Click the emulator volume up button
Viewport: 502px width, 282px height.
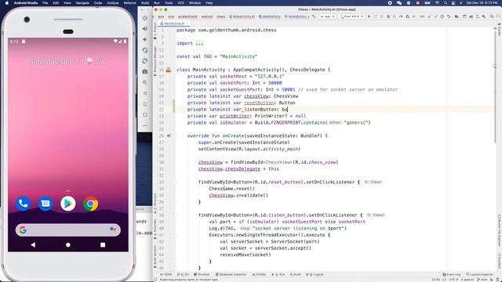[145, 29]
